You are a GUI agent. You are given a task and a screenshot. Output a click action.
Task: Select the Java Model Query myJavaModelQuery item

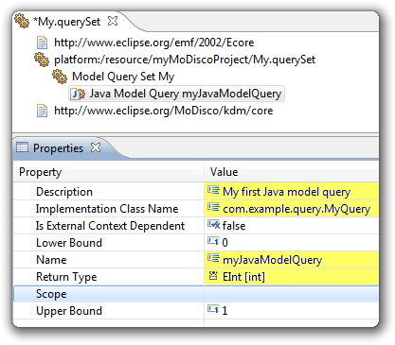pos(176,94)
